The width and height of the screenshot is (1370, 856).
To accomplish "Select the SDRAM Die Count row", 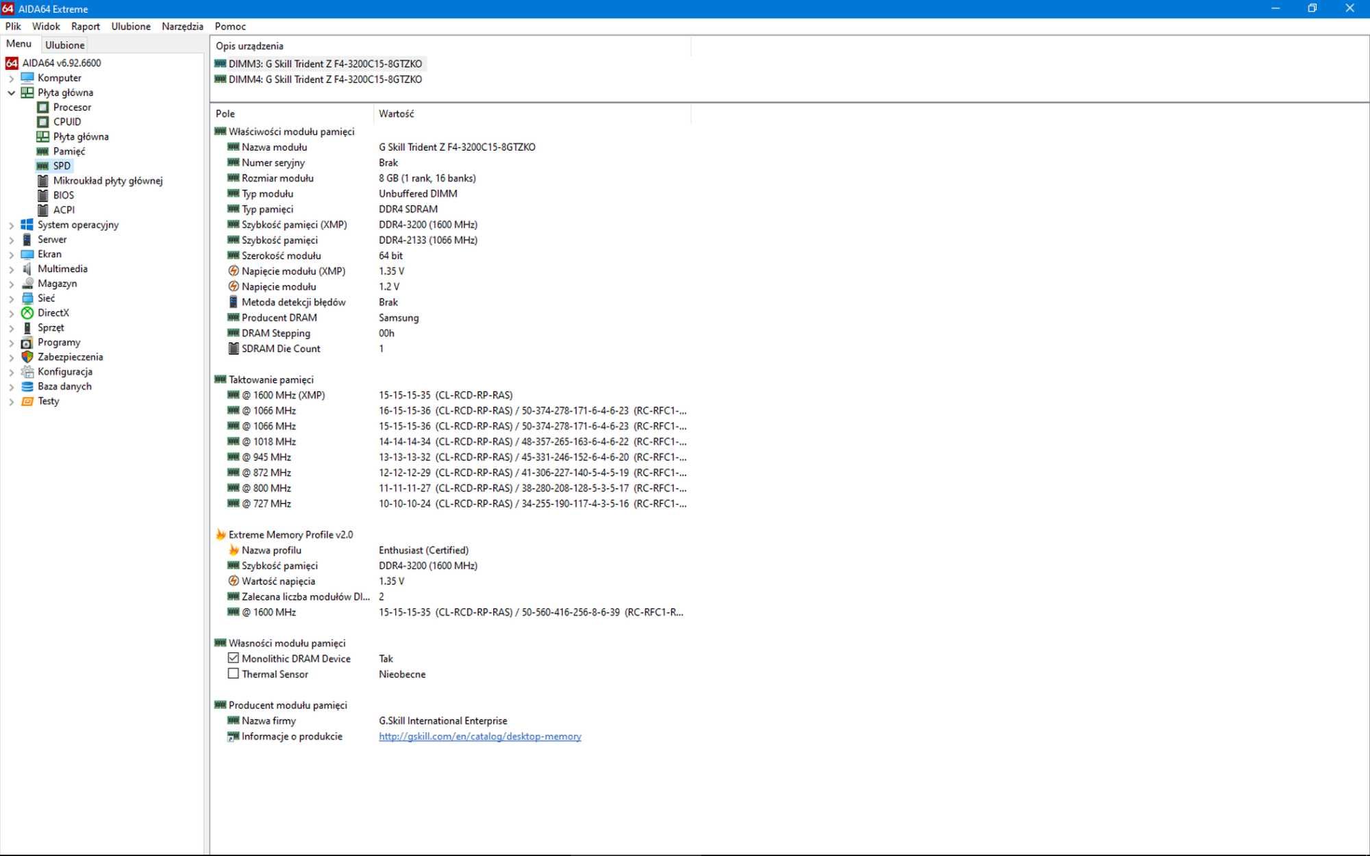I will pos(452,349).
